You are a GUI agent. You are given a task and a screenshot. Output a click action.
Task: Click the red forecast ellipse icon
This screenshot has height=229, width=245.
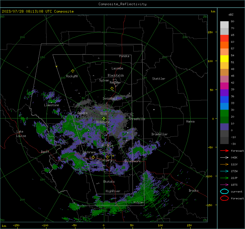(x=224, y=198)
